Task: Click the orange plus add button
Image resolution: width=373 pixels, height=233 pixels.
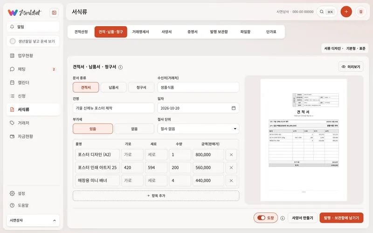Action: tap(346, 12)
